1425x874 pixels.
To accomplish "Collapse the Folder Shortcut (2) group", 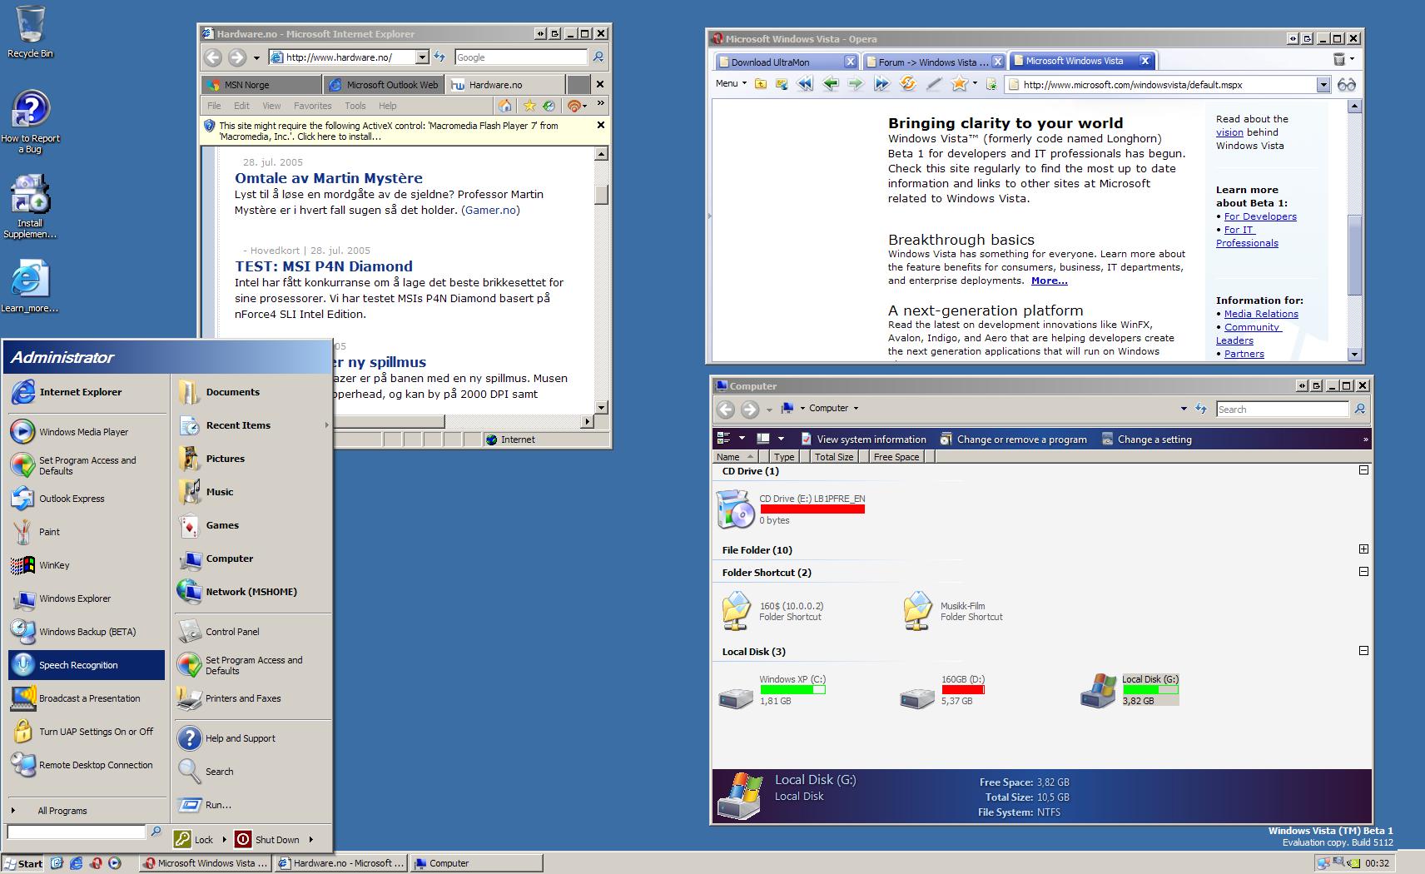I will (x=1363, y=572).
